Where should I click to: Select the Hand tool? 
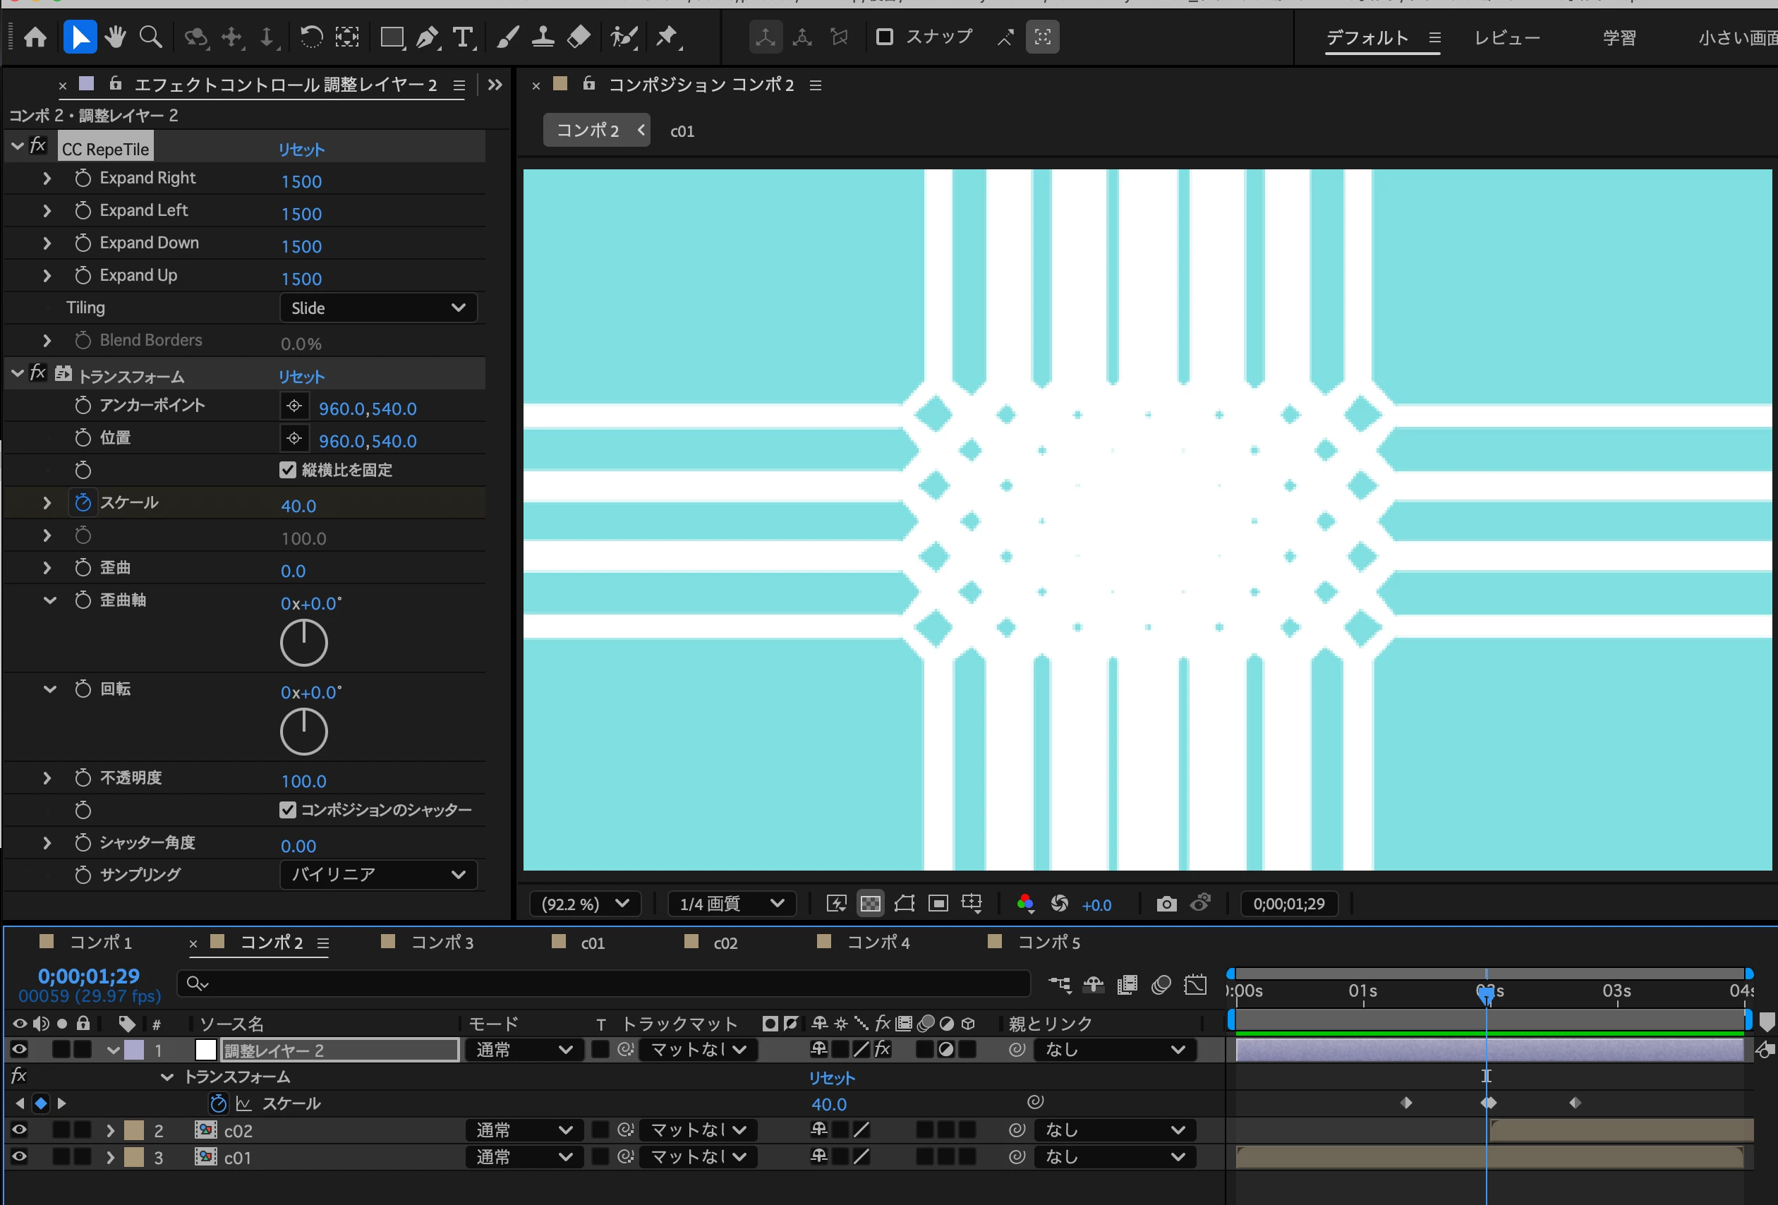tap(116, 37)
